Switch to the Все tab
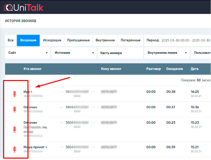The image size is (211, 160). [x=11, y=40]
